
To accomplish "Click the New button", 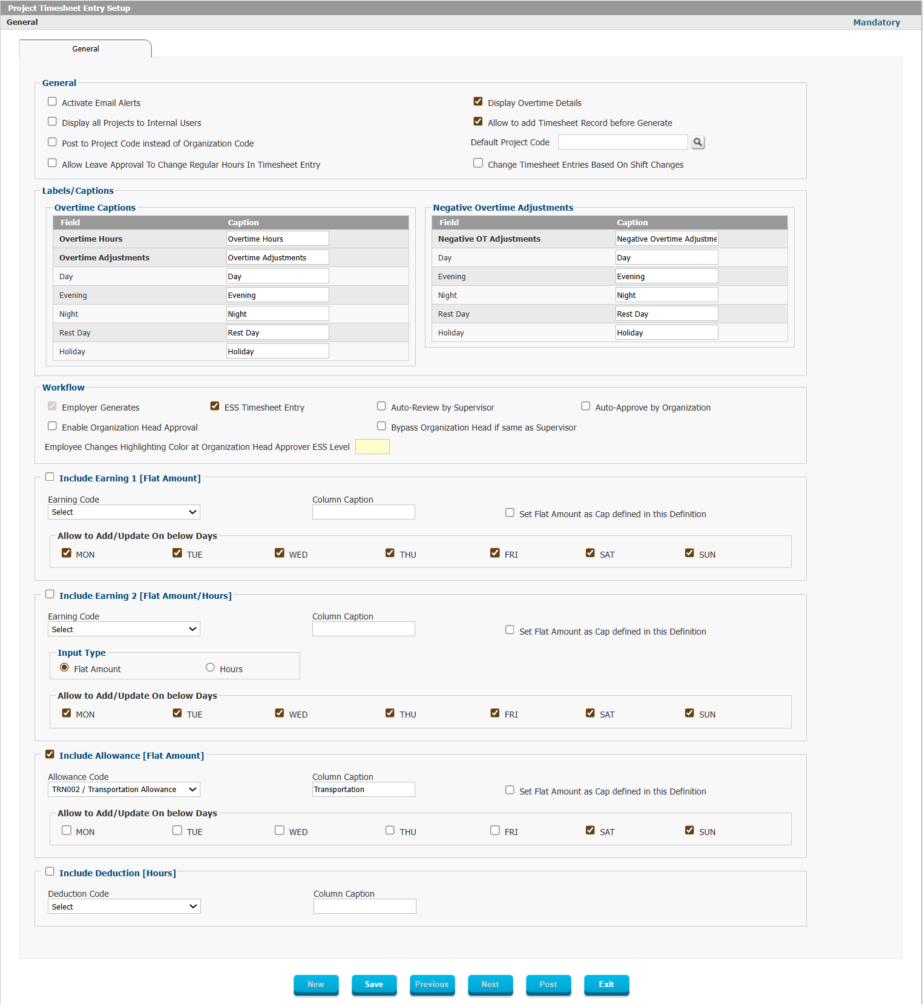I will [x=316, y=985].
